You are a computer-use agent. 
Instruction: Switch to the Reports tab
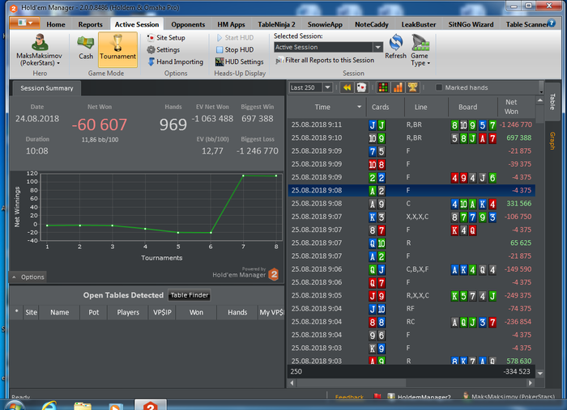(91, 24)
